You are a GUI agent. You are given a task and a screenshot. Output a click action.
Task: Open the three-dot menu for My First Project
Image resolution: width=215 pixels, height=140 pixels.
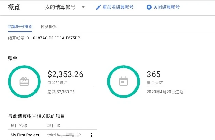point(91,135)
